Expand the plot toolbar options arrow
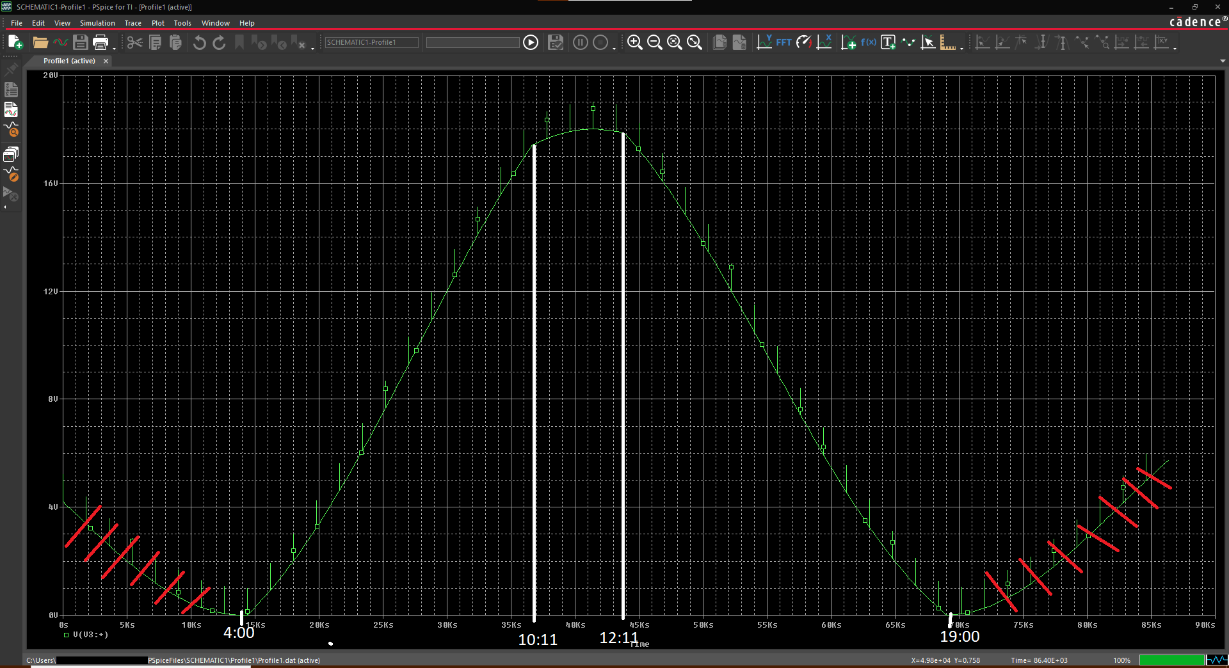1229x668 pixels. coord(961,48)
